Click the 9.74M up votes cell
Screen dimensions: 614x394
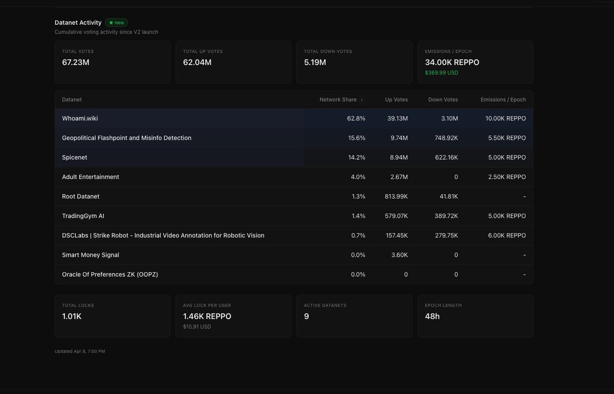pyautogui.click(x=399, y=138)
